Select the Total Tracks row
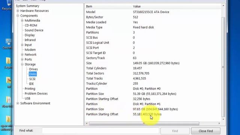 click(153, 78)
